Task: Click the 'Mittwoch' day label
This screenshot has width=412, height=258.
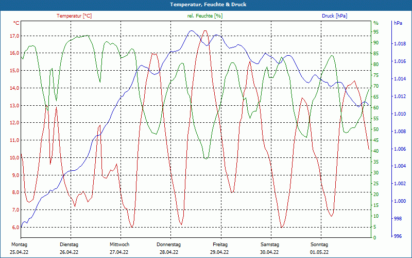Action: 119,245
